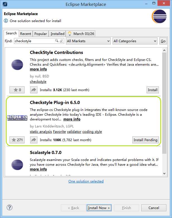Click the validator tag link
Viewport: 172px width, 218px height.
(74, 132)
